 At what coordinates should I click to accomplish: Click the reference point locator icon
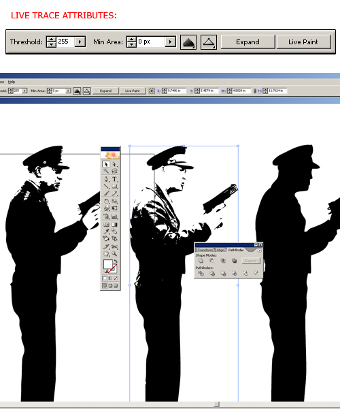pos(152,91)
